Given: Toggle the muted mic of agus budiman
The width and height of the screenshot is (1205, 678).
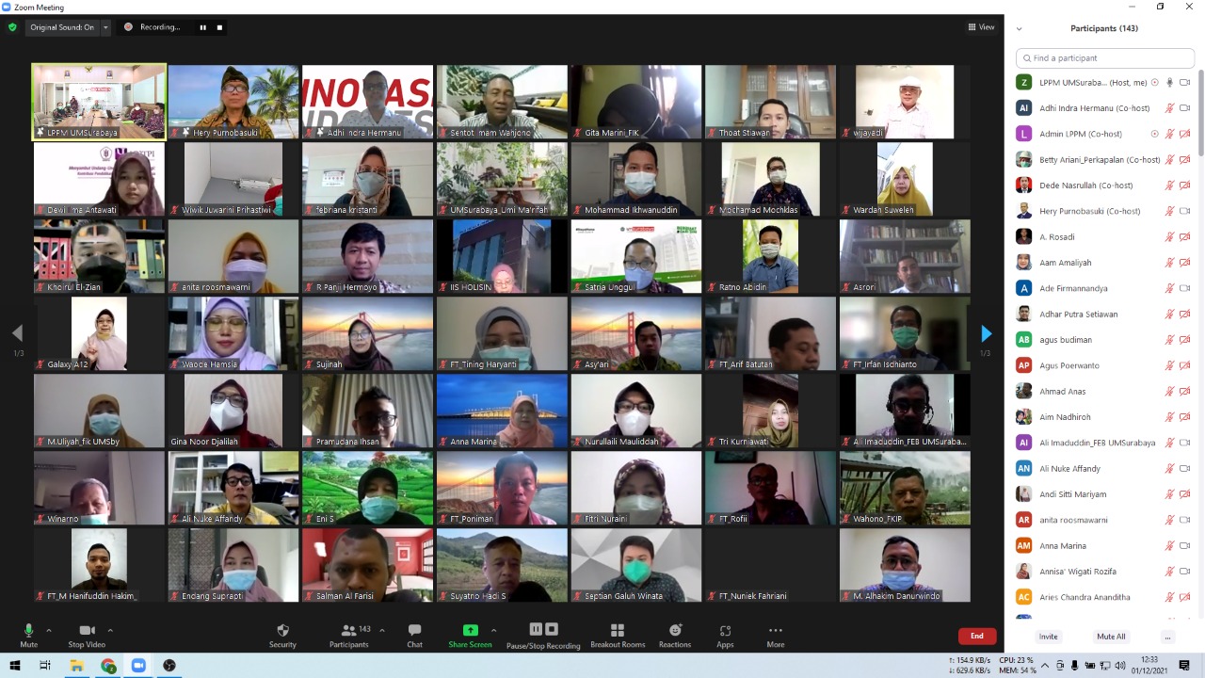Looking at the screenshot, I should 1169,340.
